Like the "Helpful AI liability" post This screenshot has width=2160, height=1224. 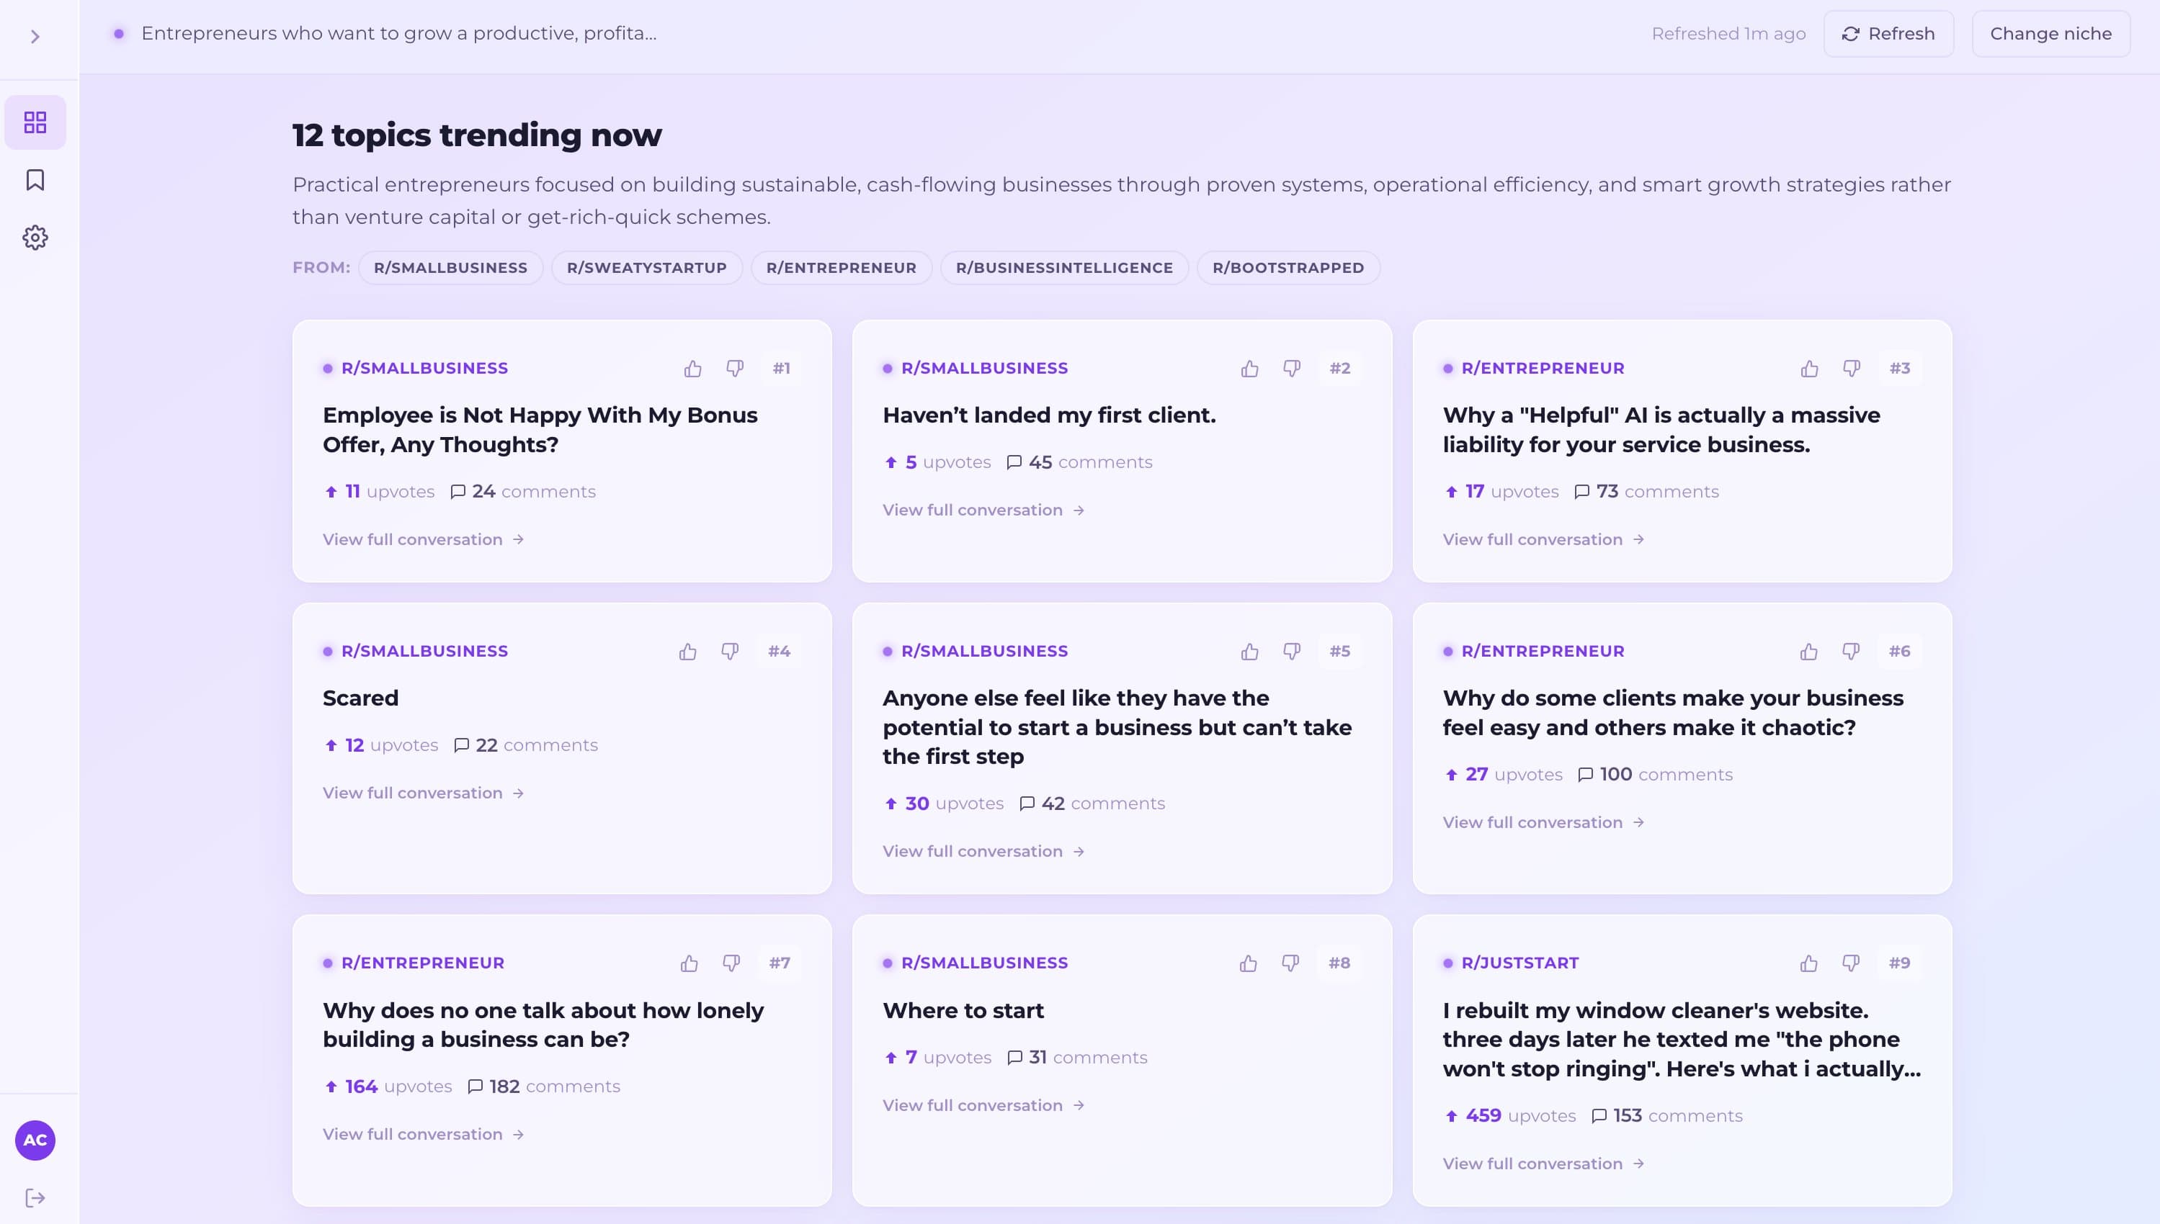pyautogui.click(x=1809, y=368)
